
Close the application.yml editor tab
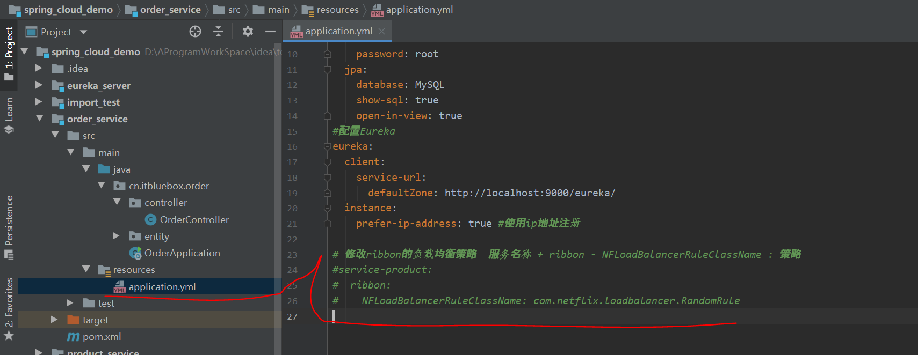click(x=381, y=31)
